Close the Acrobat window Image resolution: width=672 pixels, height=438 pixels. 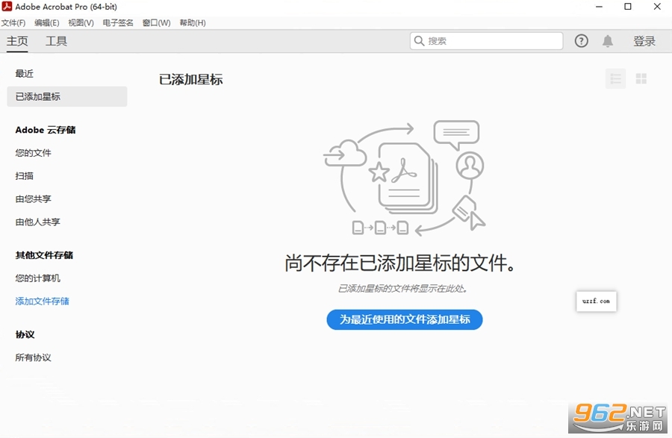click(657, 7)
